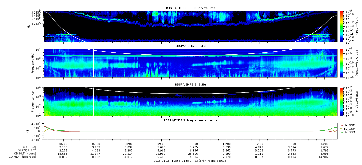Click the EuEu PSD color bar

click(341, 63)
